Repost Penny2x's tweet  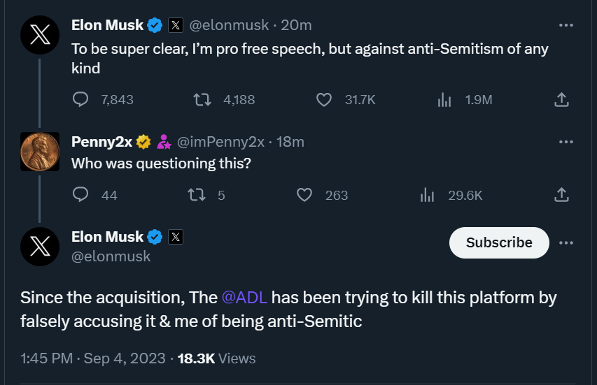pyautogui.click(x=197, y=195)
